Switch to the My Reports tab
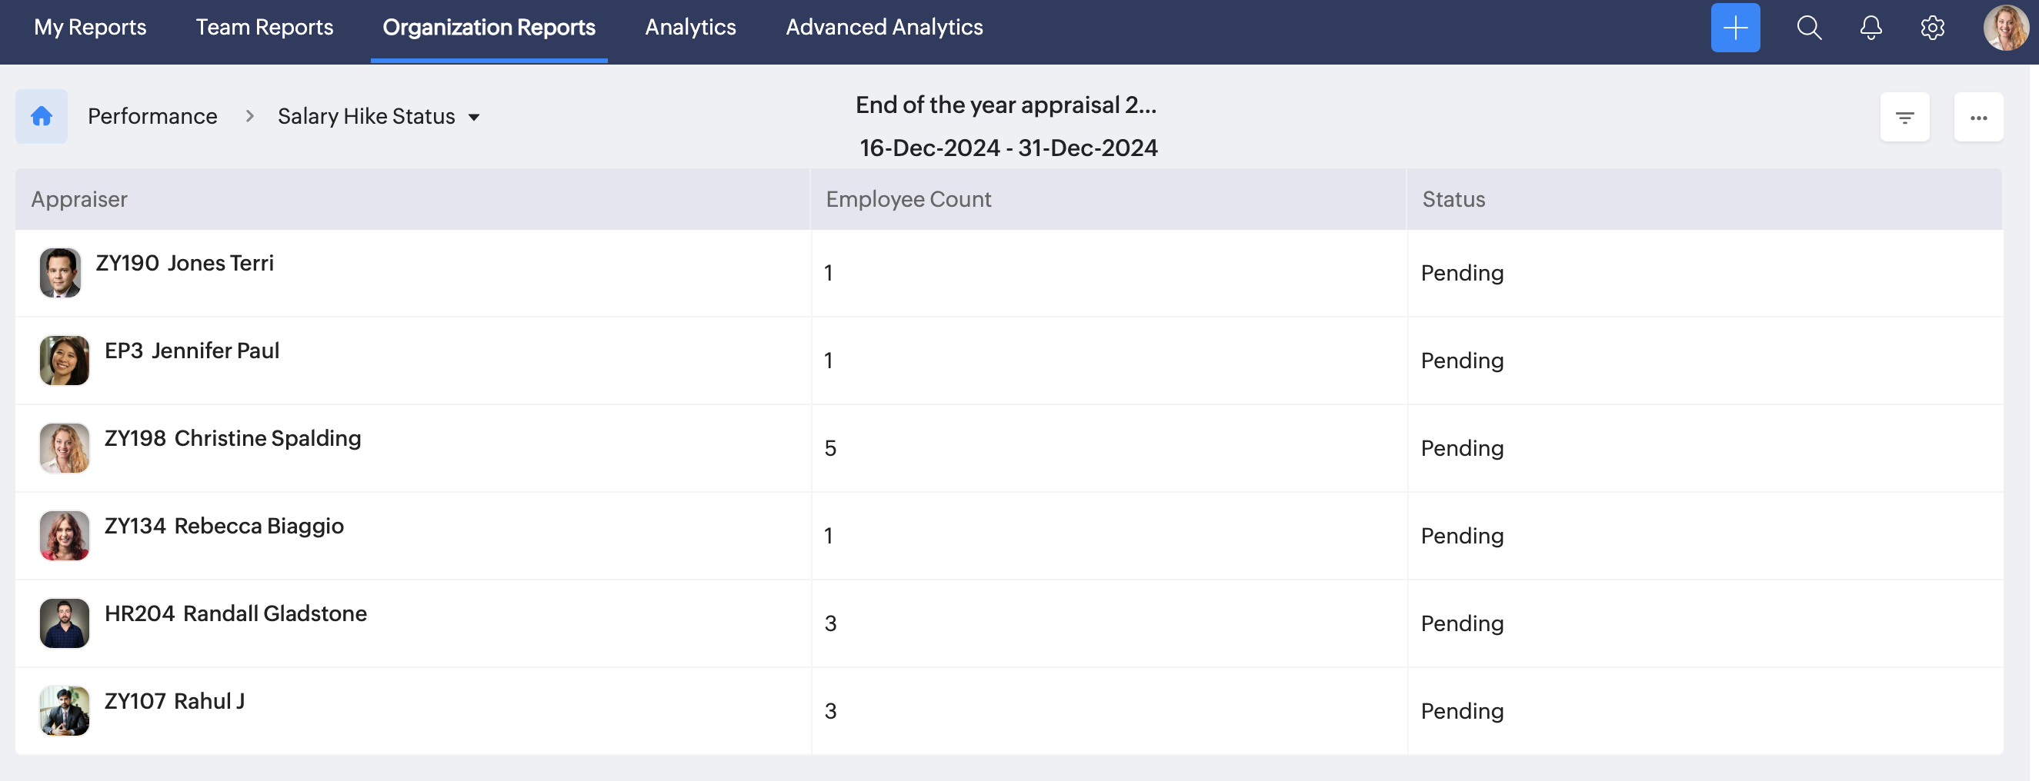This screenshot has height=781, width=2039. tap(90, 28)
